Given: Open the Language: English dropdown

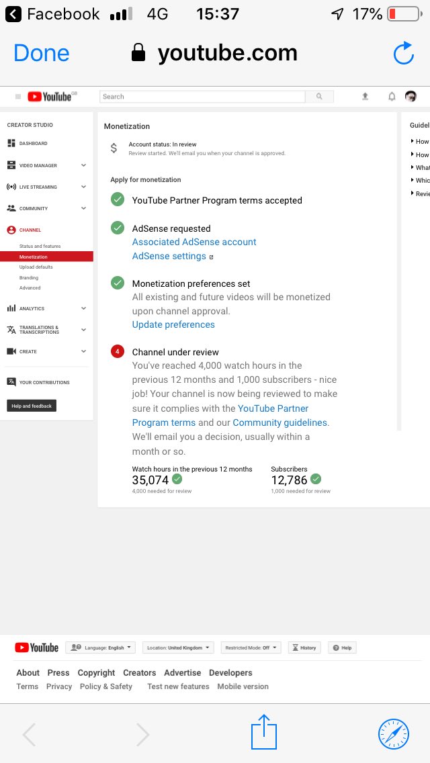Looking at the screenshot, I should [100, 647].
